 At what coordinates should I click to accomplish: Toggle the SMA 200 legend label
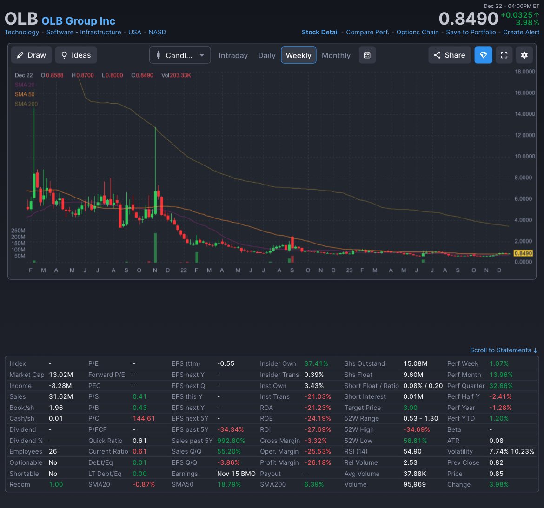tap(26, 104)
